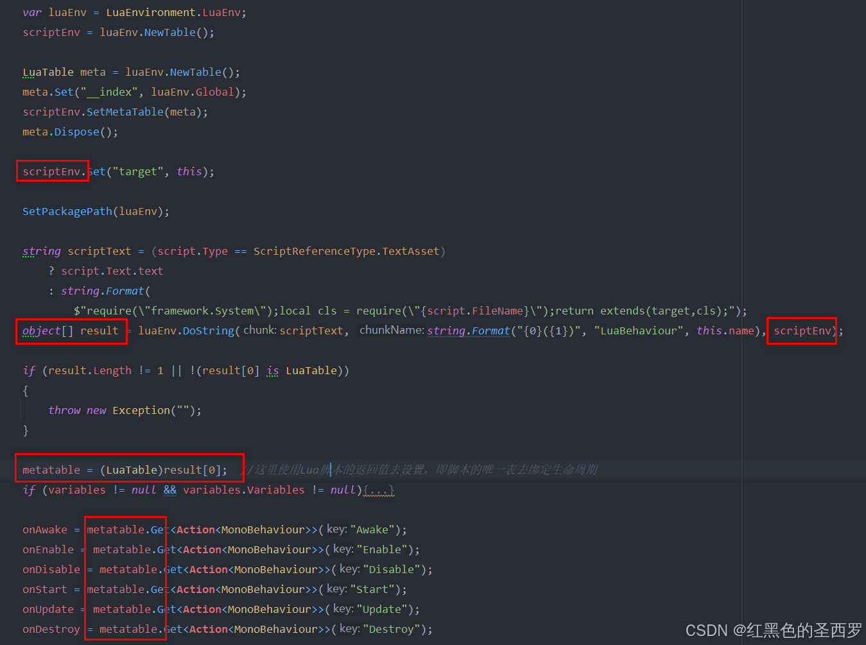Click variables.Variables in the null check
This screenshot has height=645, width=866.
[244, 490]
